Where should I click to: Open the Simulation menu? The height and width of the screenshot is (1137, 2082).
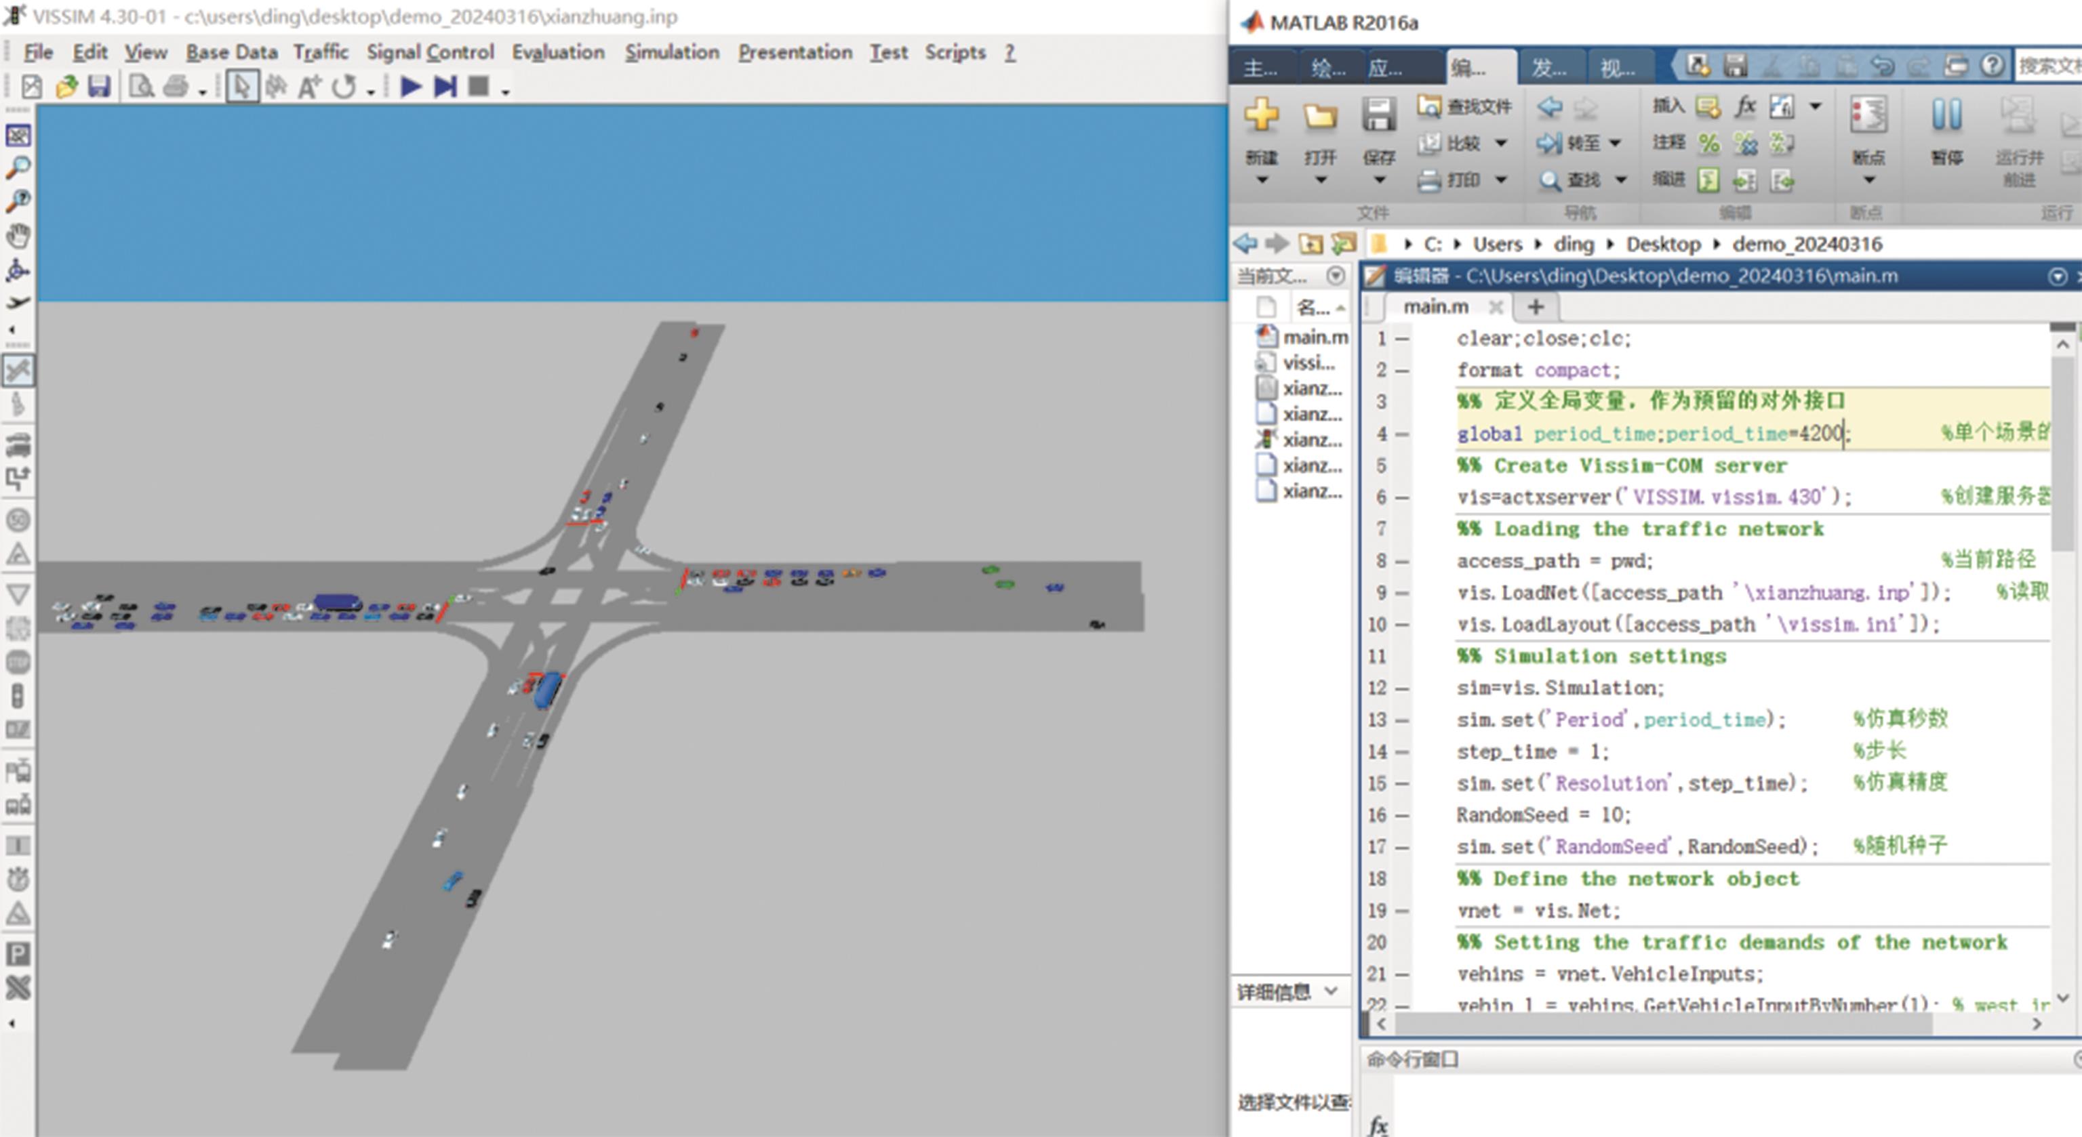[672, 52]
